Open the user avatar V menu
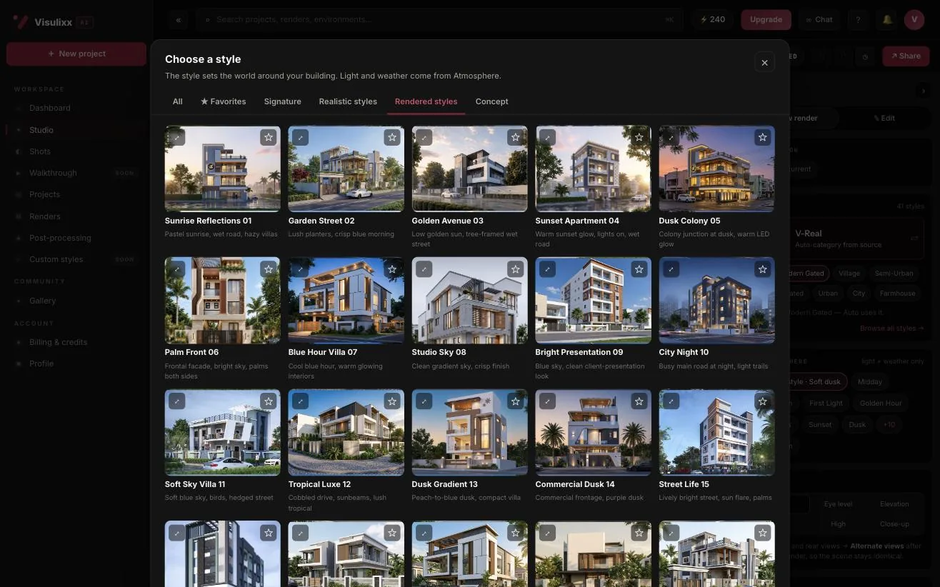This screenshot has width=940, height=587. point(914,20)
